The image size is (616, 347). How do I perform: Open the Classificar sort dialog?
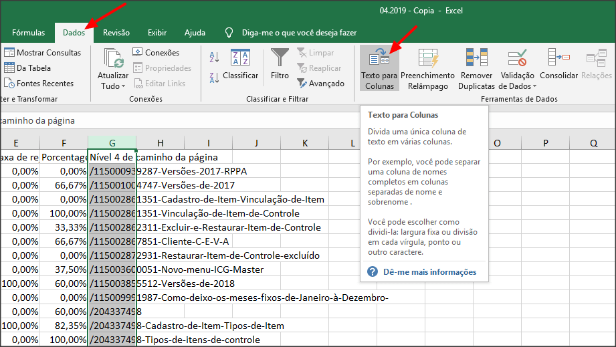click(x=240, y=64)
